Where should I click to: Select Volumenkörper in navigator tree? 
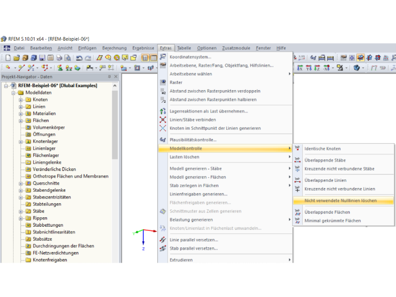click(x=49, y=128)
